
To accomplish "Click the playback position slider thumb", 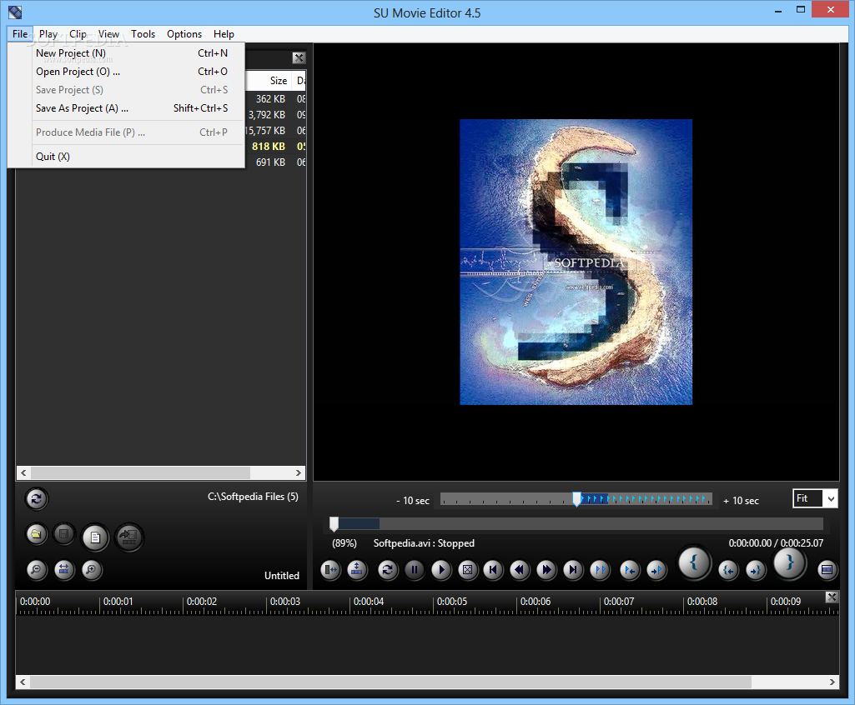I will coord(334,524).
